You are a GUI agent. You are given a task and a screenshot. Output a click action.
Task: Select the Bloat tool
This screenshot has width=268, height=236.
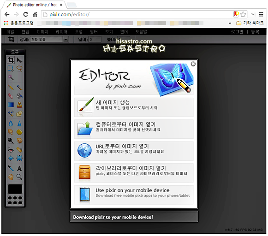(11, 158)
